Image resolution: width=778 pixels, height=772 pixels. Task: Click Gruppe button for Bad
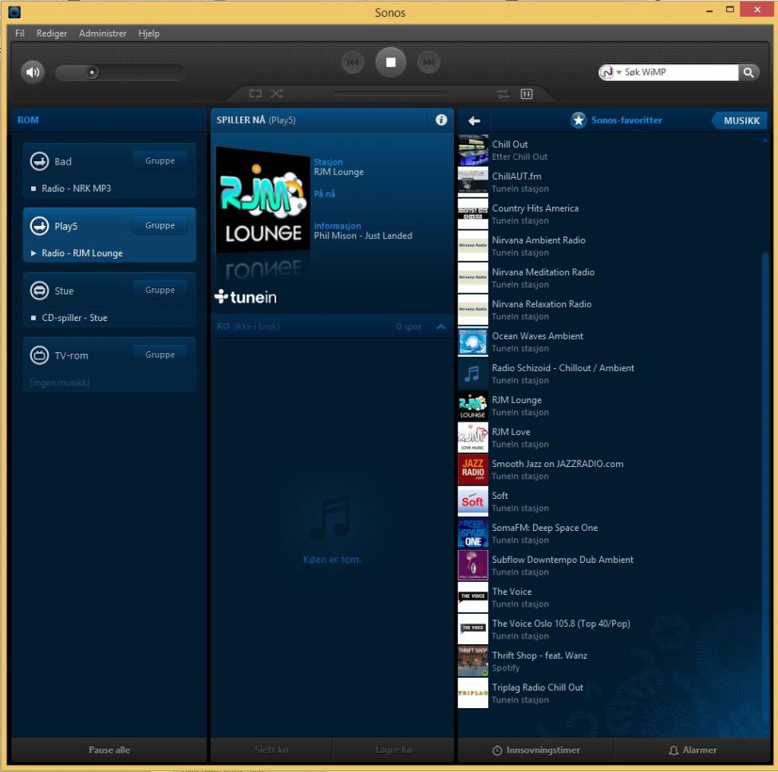click(160, 160)
